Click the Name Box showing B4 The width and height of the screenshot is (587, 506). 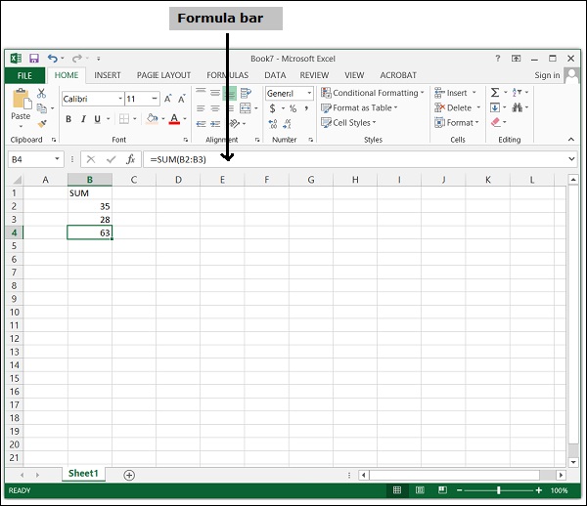[x=31, y=158]
